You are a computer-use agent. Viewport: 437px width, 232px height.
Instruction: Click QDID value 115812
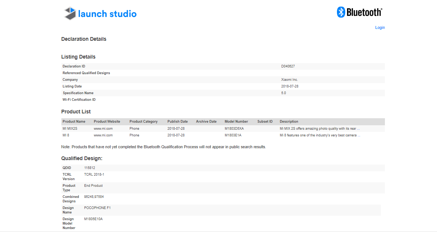(x=90, y=168)
